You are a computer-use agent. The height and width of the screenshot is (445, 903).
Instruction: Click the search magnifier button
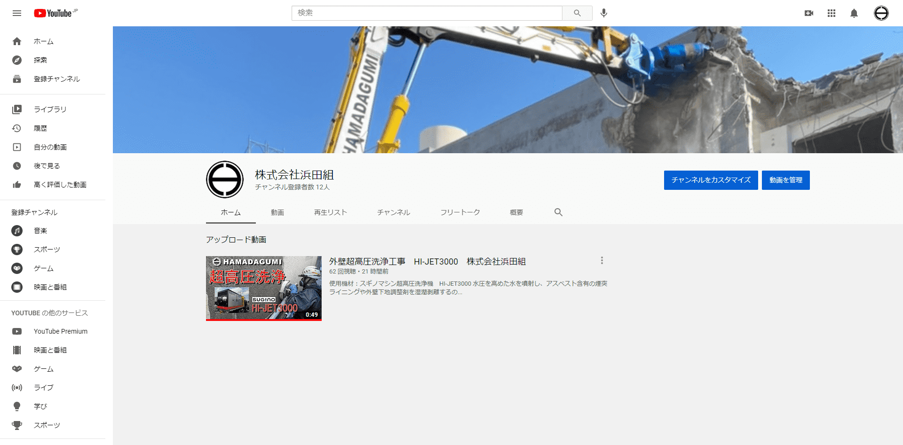pos(577,13)
